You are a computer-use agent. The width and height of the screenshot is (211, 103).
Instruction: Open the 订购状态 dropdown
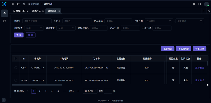(x=34, y=28)
